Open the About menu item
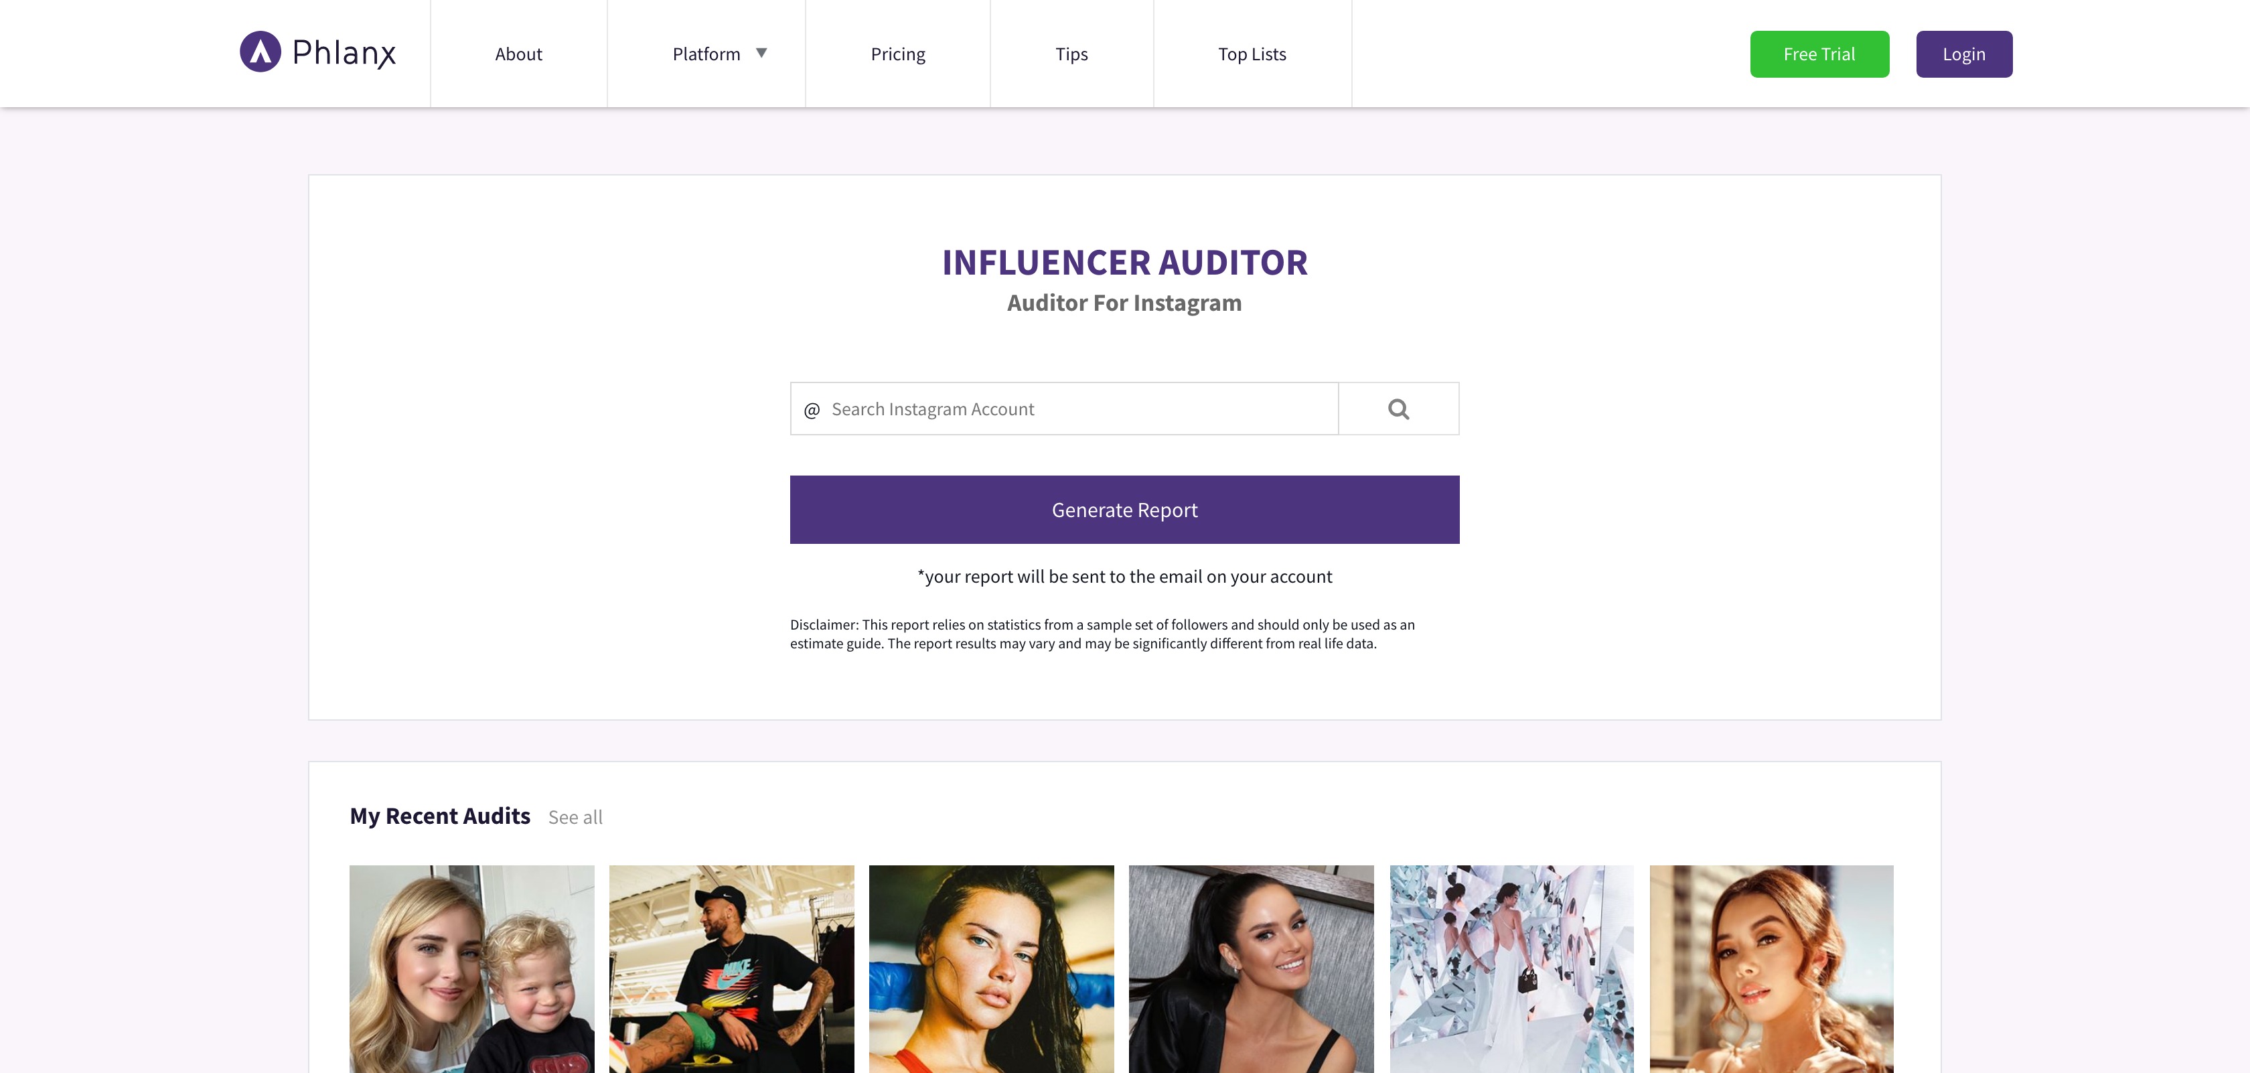The image size is (2250, 1073). tap(519, 54)
